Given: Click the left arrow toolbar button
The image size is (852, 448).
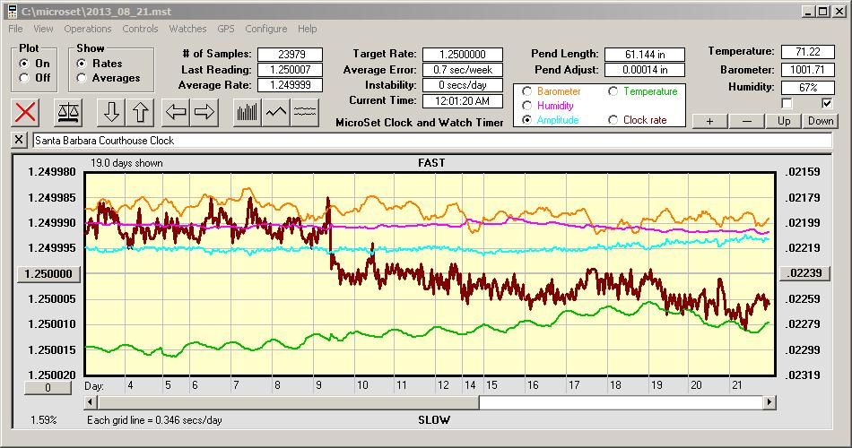Looking at the screenshot, I should (176, 112).
